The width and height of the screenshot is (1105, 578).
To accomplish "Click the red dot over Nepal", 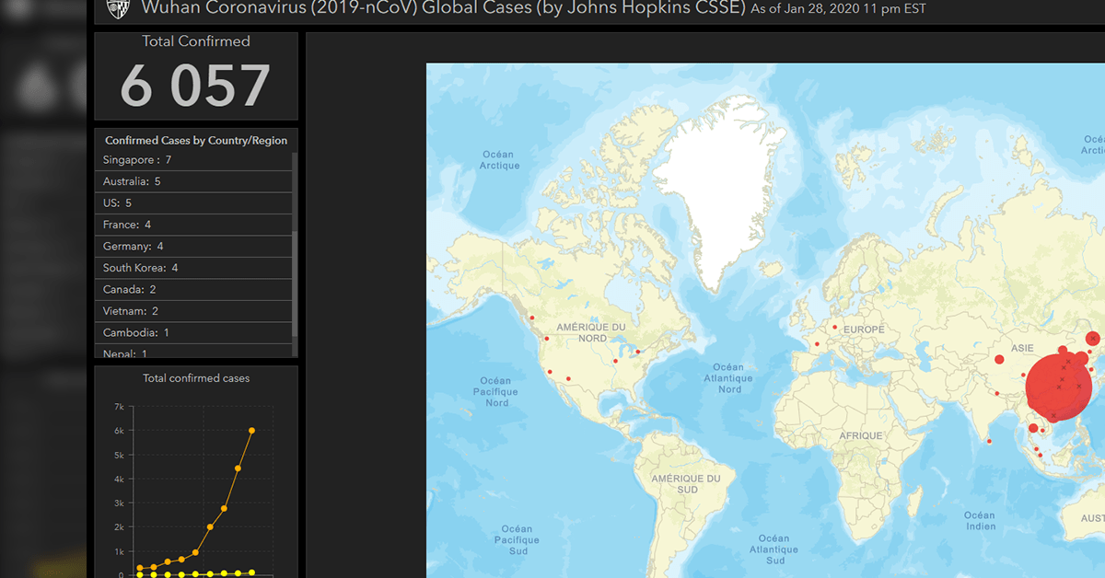I will coord(996,394).
